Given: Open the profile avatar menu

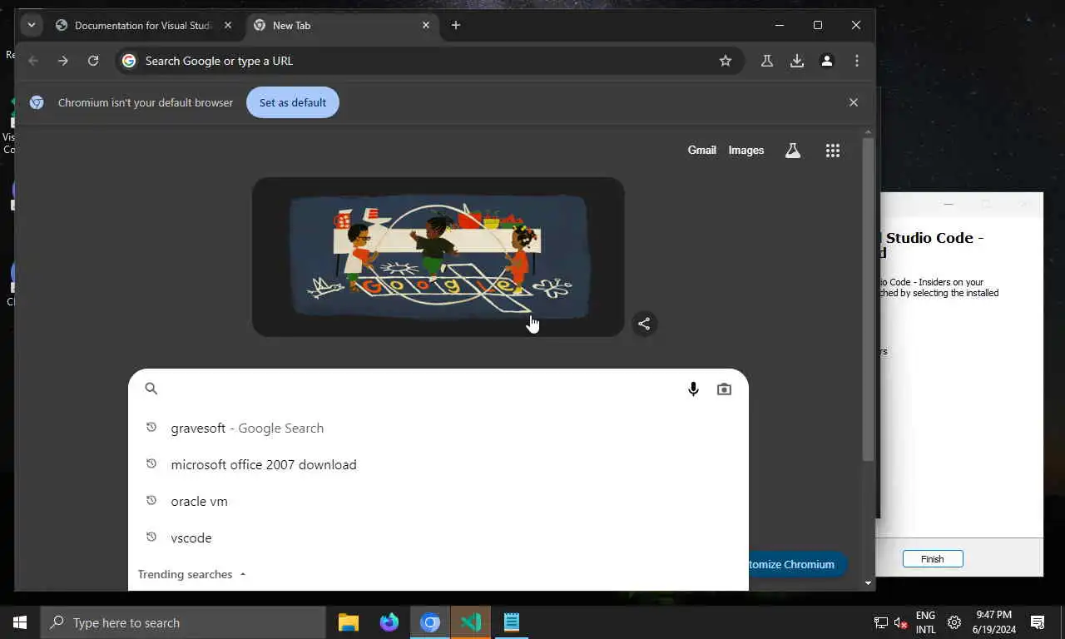Looking at the screenshot, I should point(827,61).
